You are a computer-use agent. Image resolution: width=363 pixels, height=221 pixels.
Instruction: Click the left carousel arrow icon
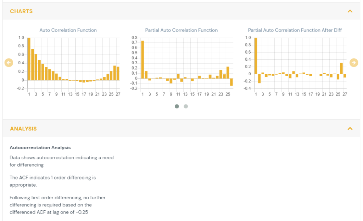pos(9,63)
